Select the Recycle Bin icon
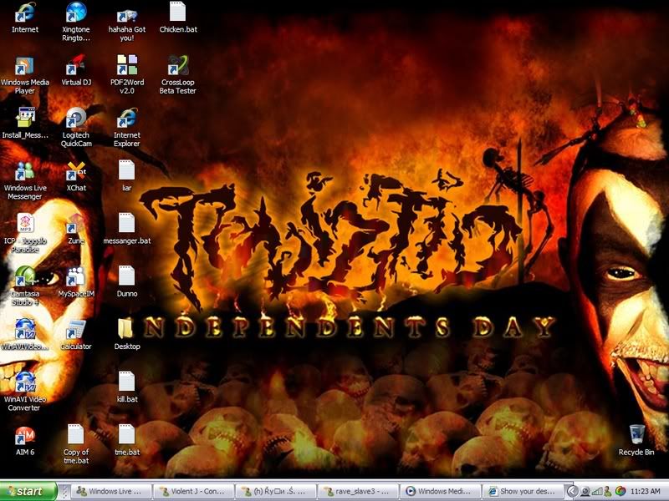 pyautogui.click(x=636, y=434)
